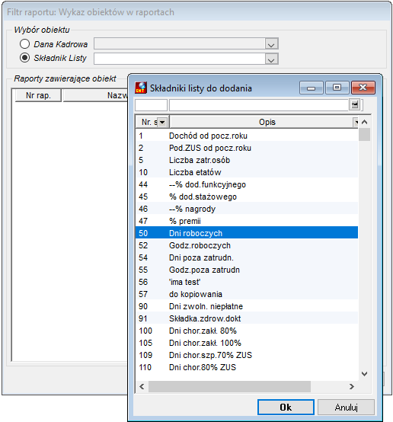Open the Opis column dropdown arrow

pyautogui.click(x=356, y=122)
